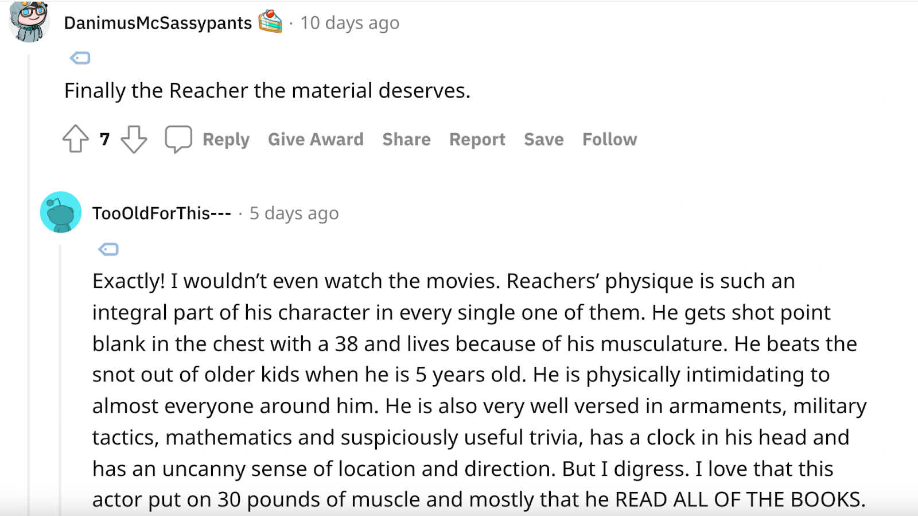This screenshot has height=516, width=918.
Task: Follow the DanimusMcSassypants comment
Action: [609, 139]
